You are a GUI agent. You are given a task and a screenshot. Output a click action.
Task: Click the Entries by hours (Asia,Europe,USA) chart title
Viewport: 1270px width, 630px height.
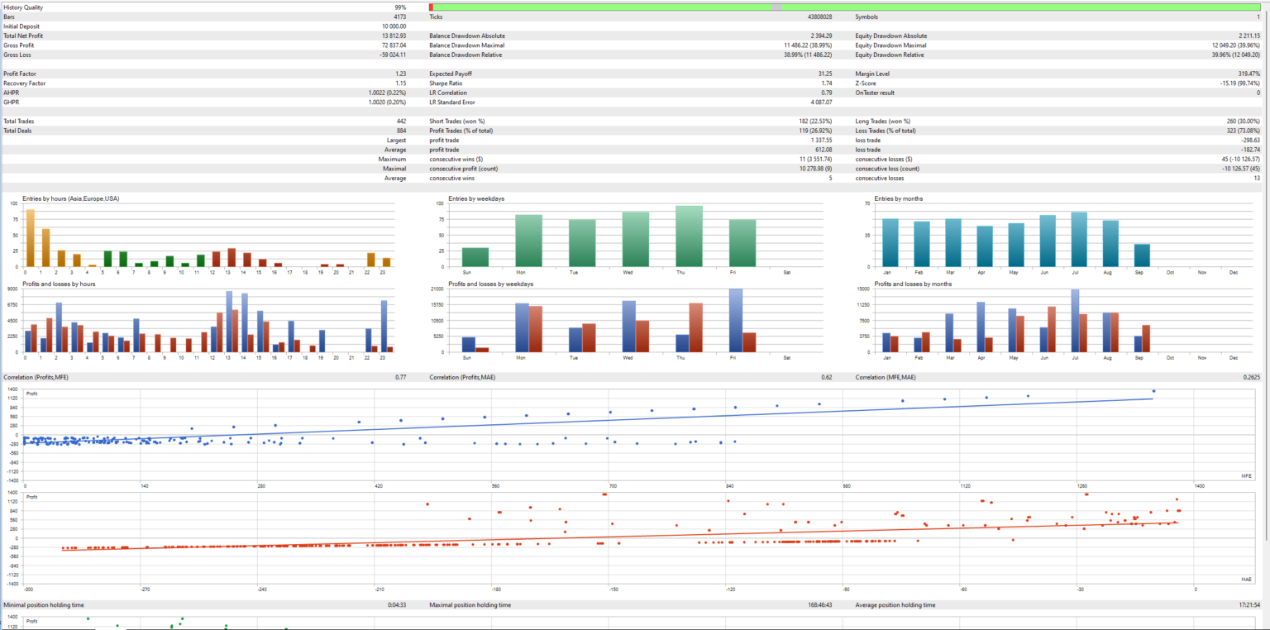click(71, 198)
